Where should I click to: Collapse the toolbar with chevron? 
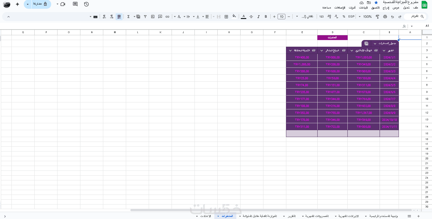click(x=8, y=17)
